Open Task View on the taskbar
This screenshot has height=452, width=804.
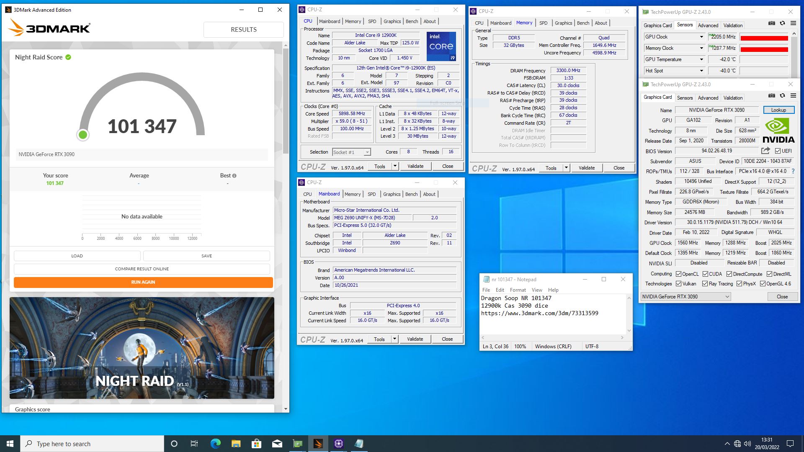pos(194,444)
